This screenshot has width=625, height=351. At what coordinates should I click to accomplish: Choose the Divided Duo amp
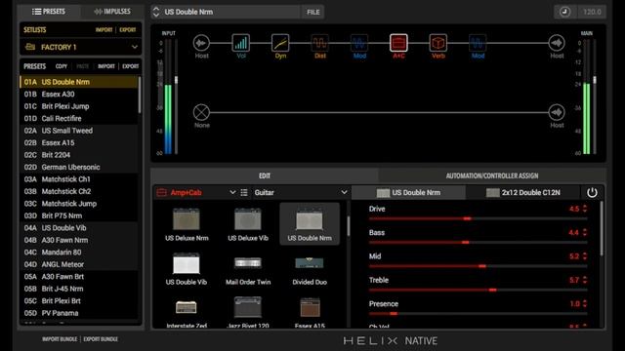click(x=310, y=269)
